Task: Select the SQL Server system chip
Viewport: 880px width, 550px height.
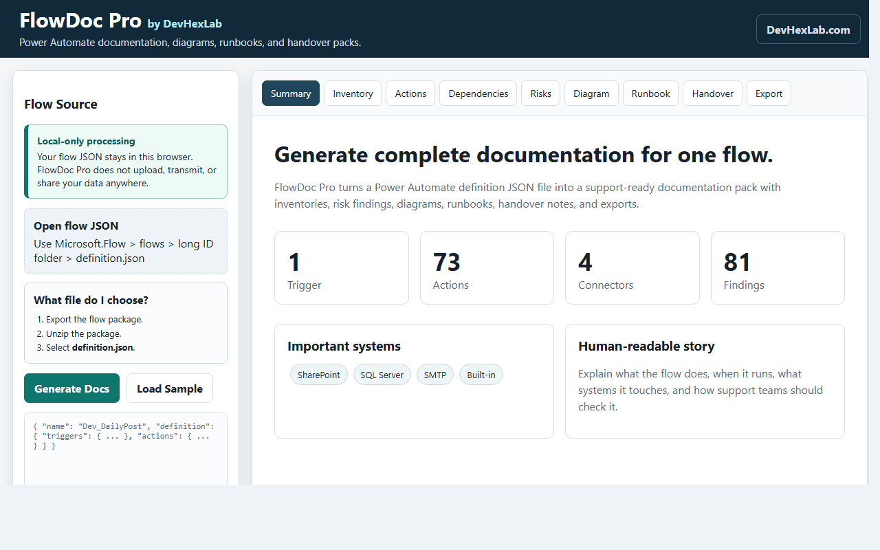Action: click(x=382, y=375)
